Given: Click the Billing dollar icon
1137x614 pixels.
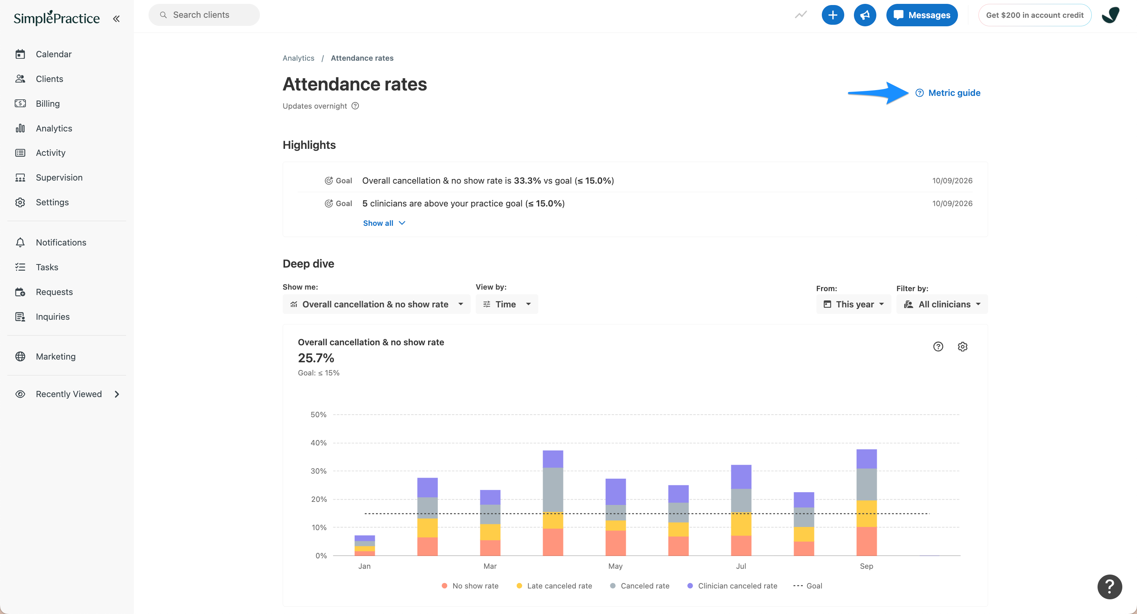Looking at the screenshot, I should pos(20,104).
